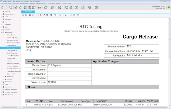Screen dimensions: 171x109
Task: Click the list panel icon at toolbar end
Action: (97, 7)
